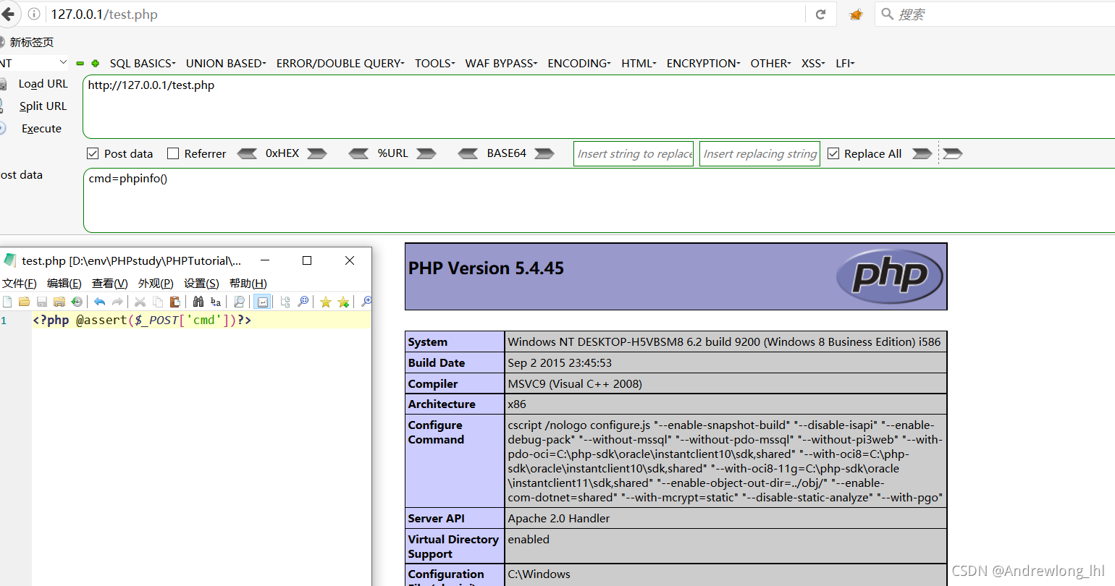The image size is (1115, 586).
Task: Expand the HTML dropdown in HackBar
Action: point(639,64)
